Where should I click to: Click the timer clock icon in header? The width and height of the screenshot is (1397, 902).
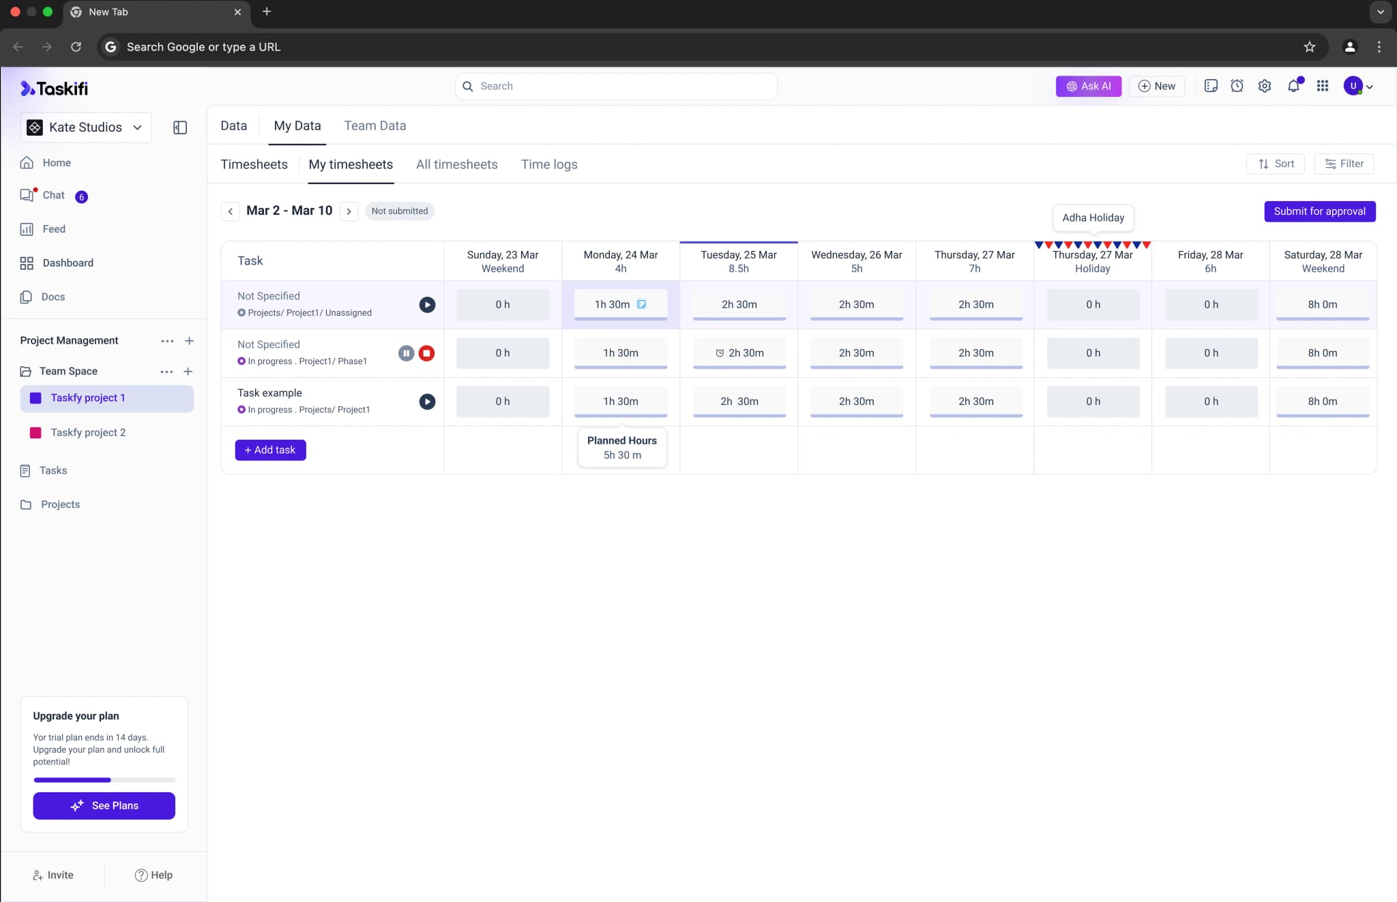pyautogui.click(x=1237, y=86)
